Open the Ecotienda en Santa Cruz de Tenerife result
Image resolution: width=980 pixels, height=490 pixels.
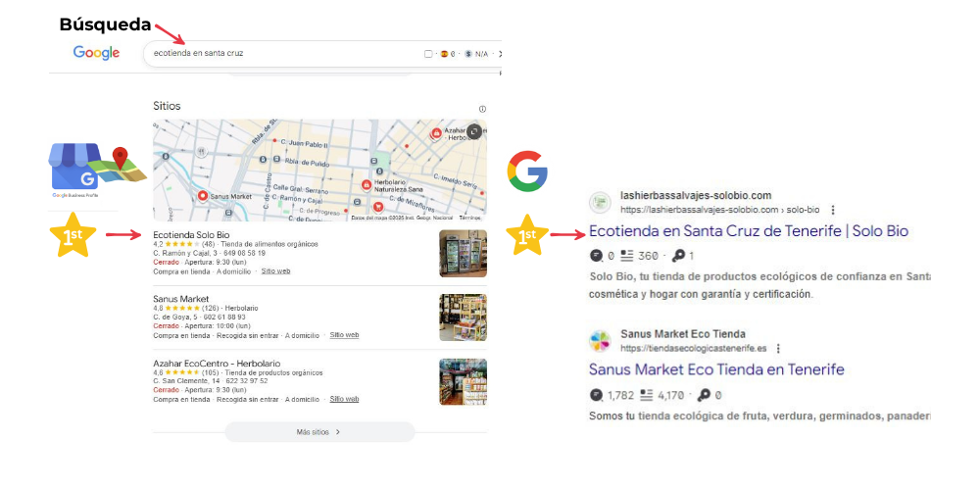[x=749, y=231]
